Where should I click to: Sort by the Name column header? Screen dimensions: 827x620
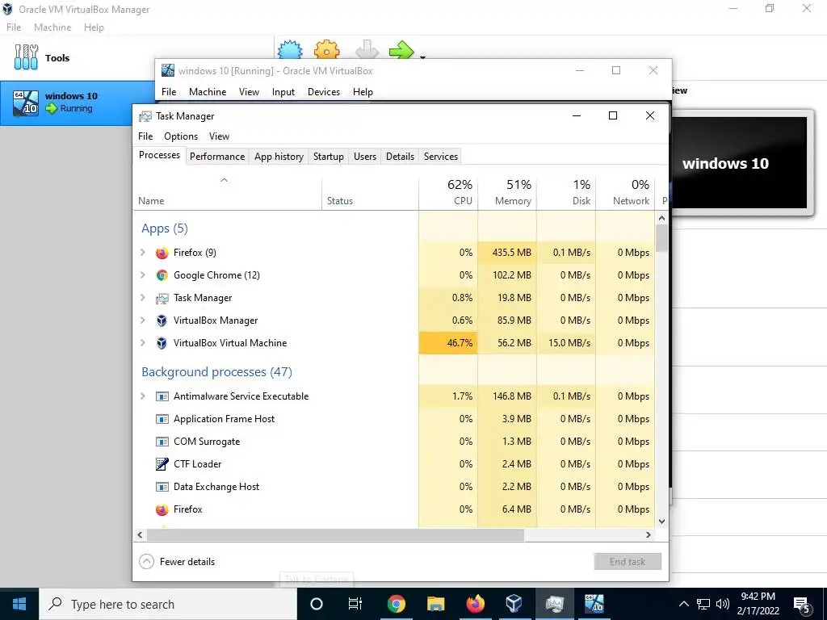(227, 193)
